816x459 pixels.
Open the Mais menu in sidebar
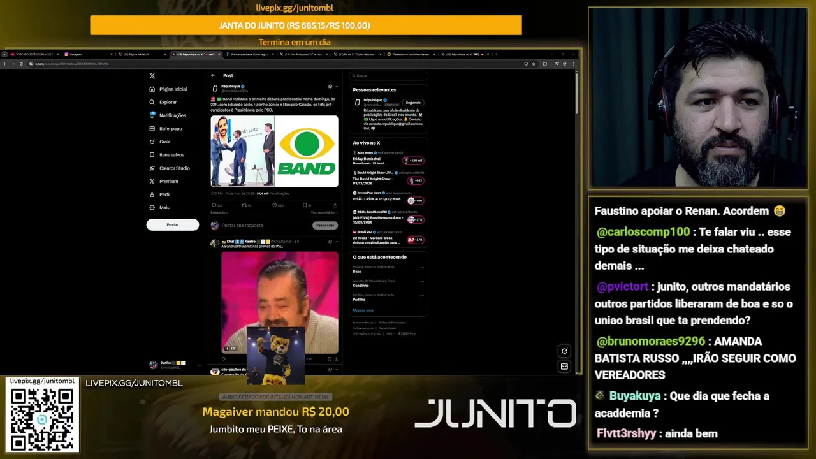[159, 208]
